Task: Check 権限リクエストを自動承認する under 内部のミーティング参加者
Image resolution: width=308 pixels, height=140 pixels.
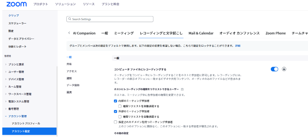Action: 120,106
